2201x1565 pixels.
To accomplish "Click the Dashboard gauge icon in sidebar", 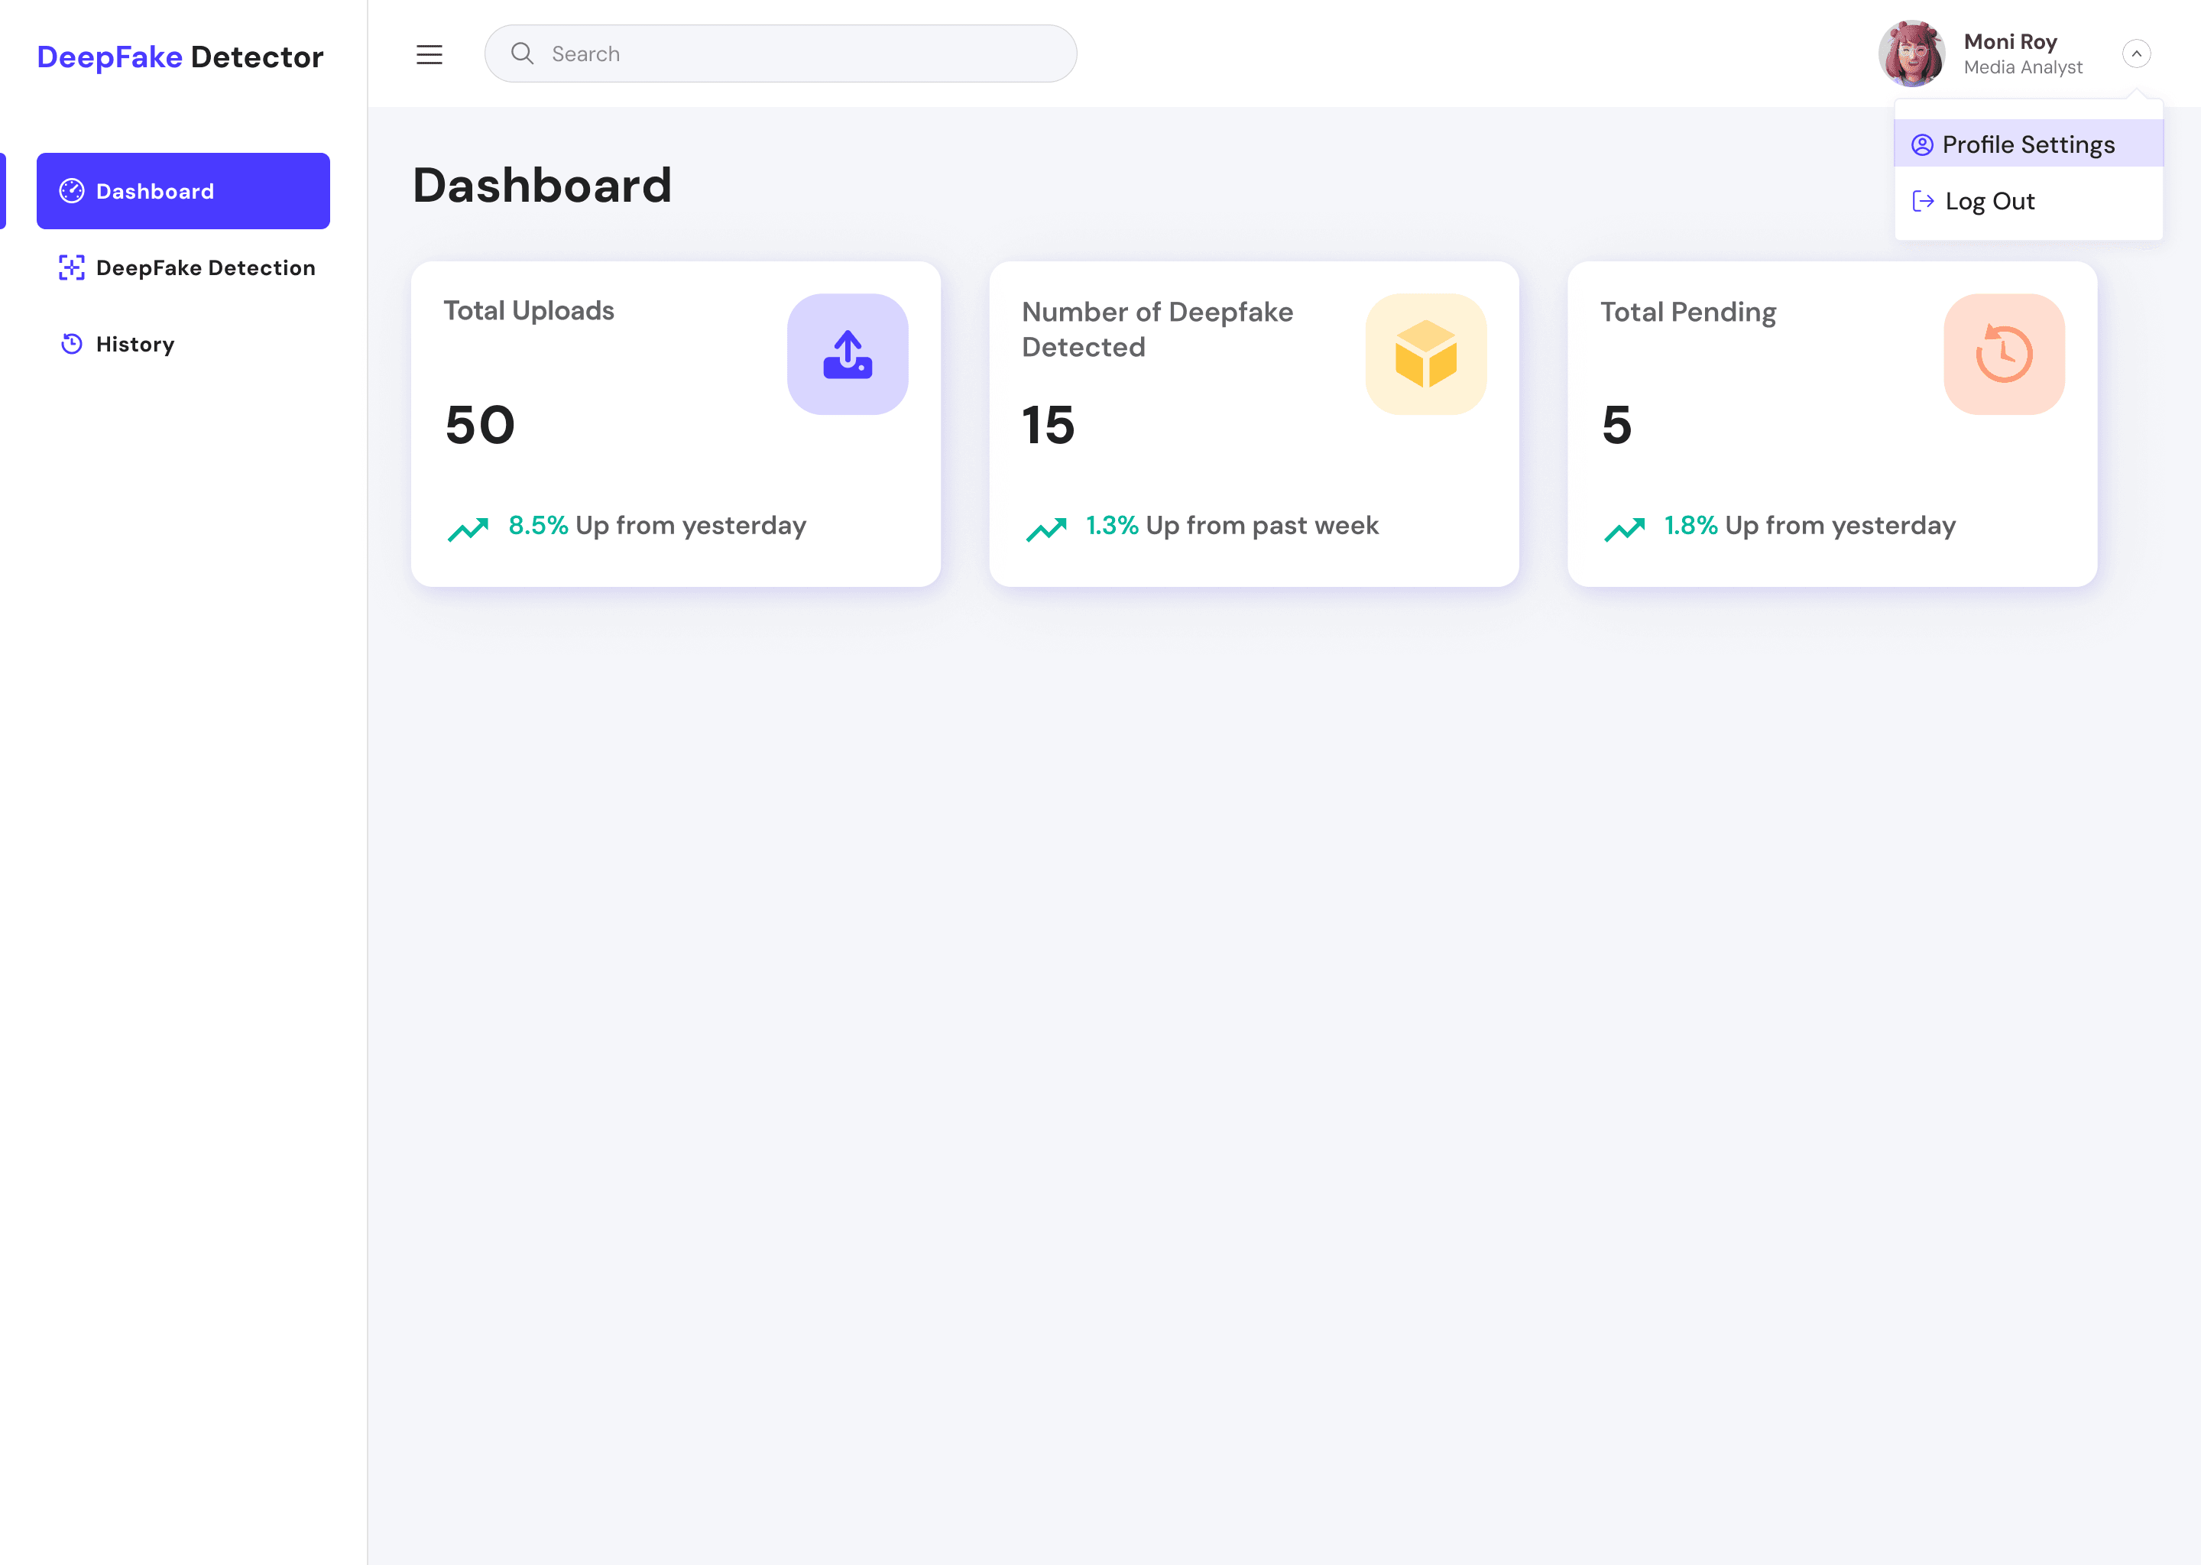I will point(73,191).
